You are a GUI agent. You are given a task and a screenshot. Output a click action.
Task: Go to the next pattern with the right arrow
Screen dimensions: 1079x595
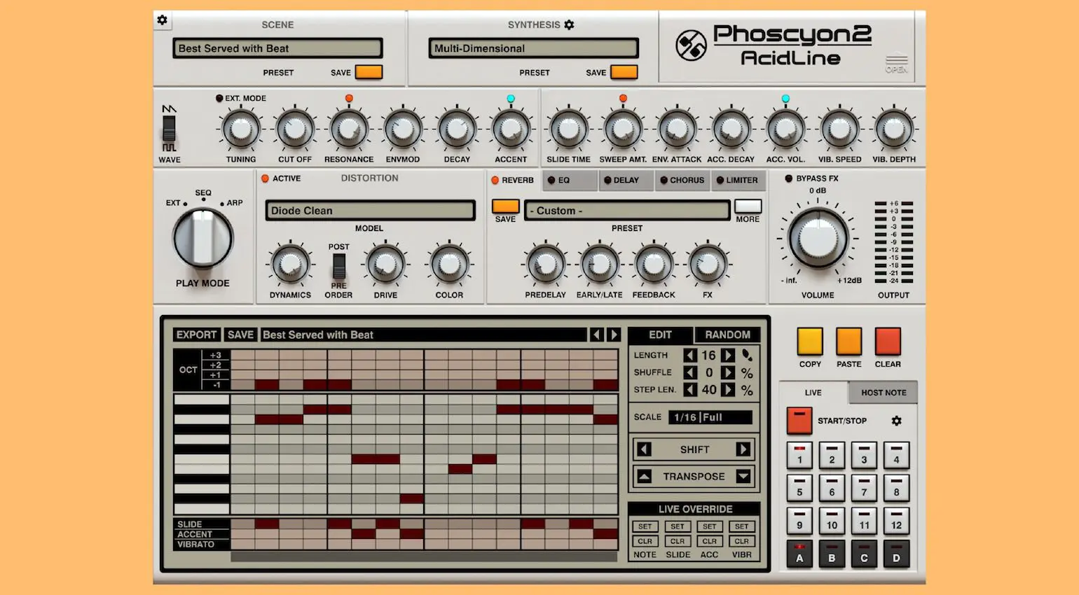pyautogui.click(x=613, y=335)
